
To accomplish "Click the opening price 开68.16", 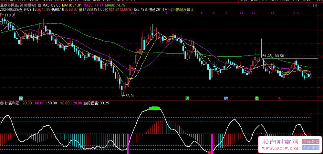I will click(30, 9).
